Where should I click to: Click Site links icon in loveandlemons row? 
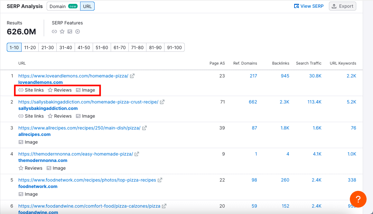(x=21, y=90)
